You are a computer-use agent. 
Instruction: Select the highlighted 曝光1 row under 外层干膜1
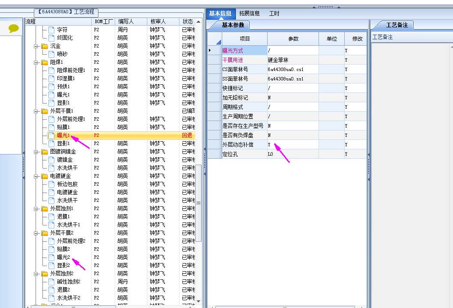tap(121, 135)
